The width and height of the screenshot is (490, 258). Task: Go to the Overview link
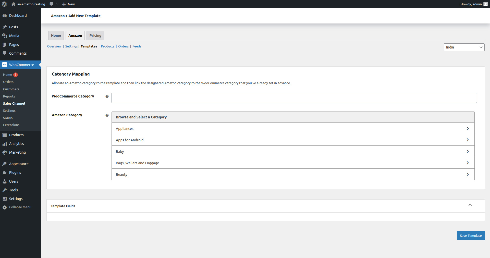point(54,46)
